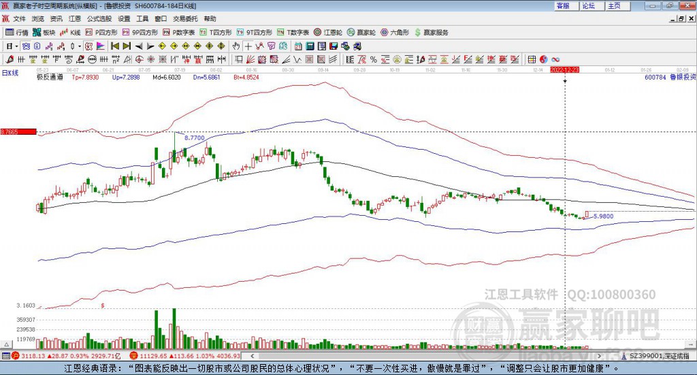Select the Gann fan lines tool
697x375 pixels.
(x=250, y=59)
